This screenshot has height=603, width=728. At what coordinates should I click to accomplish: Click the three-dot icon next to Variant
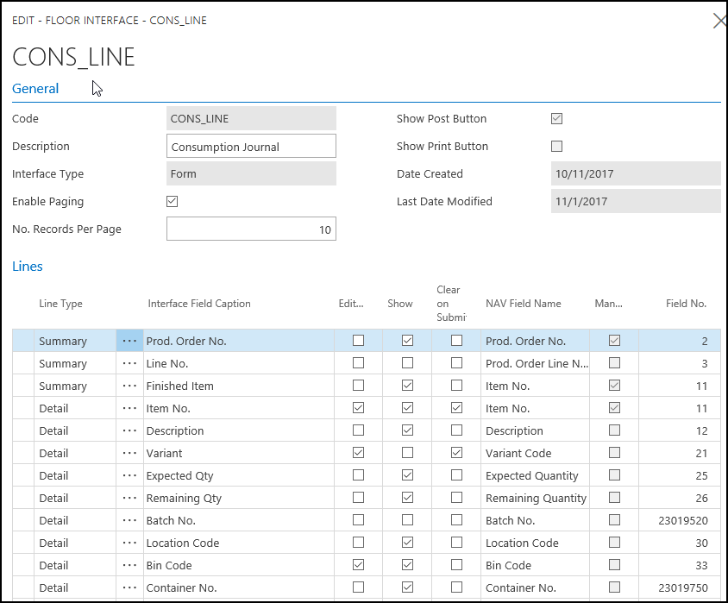[x=129, y=453]
